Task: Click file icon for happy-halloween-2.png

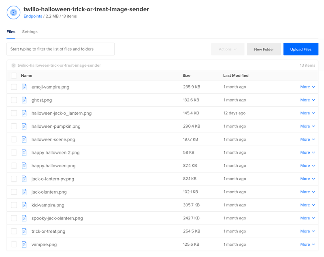Action: coord(24,152)
